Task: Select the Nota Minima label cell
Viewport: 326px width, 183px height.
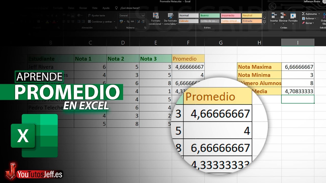Action: pos(259,75)
